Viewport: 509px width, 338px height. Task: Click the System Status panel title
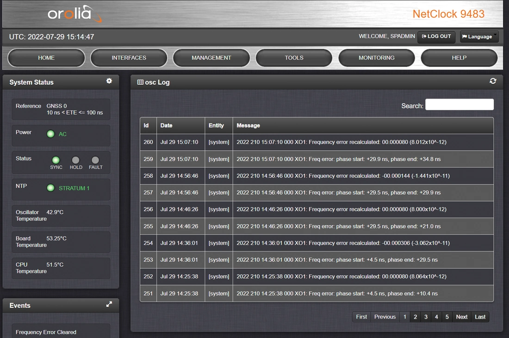(31, 82)
